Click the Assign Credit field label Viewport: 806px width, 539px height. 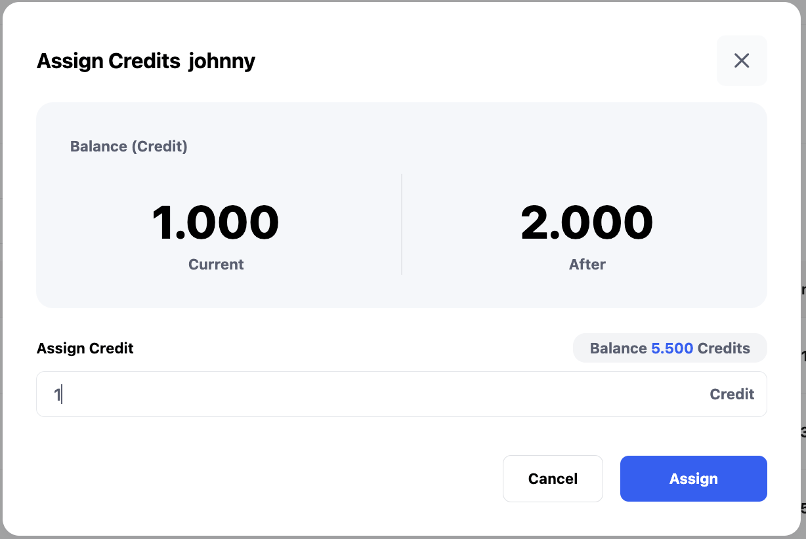tap(85, 348)
